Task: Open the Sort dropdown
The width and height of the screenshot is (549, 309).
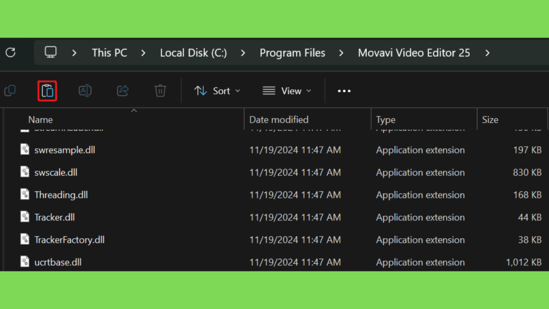Action: coord(218,91)
